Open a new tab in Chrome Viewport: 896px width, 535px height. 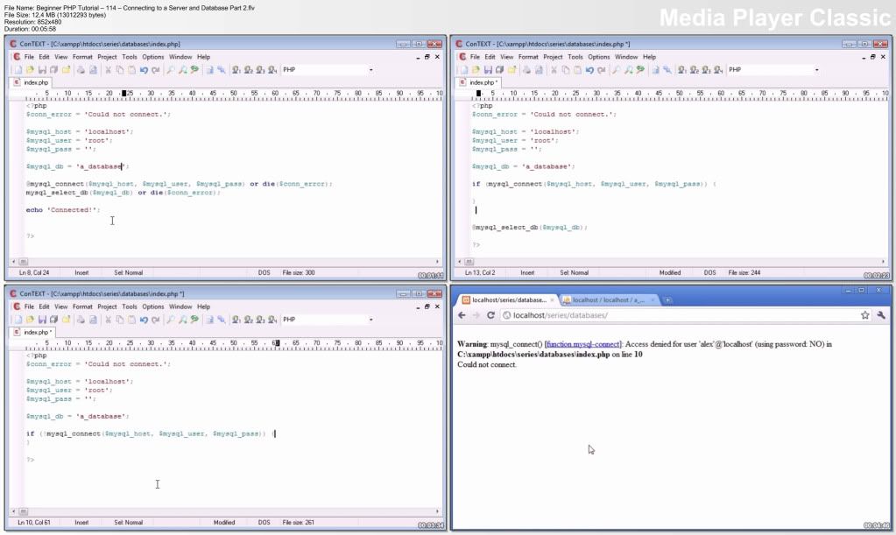667,299
